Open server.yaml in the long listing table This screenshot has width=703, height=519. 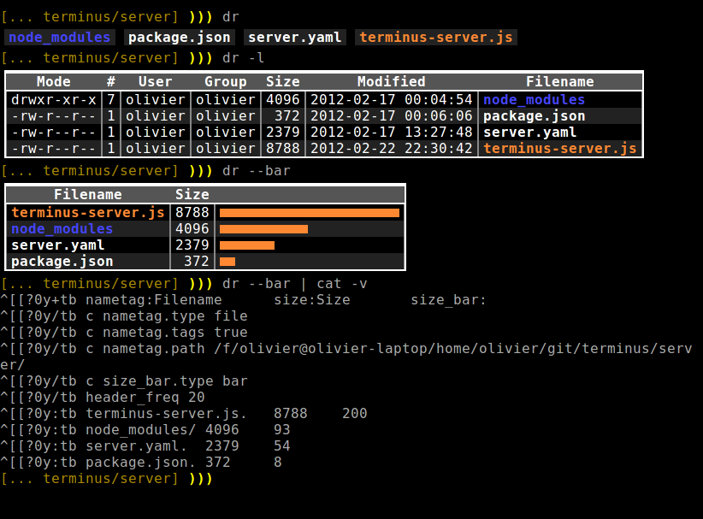tap(529, 133)
